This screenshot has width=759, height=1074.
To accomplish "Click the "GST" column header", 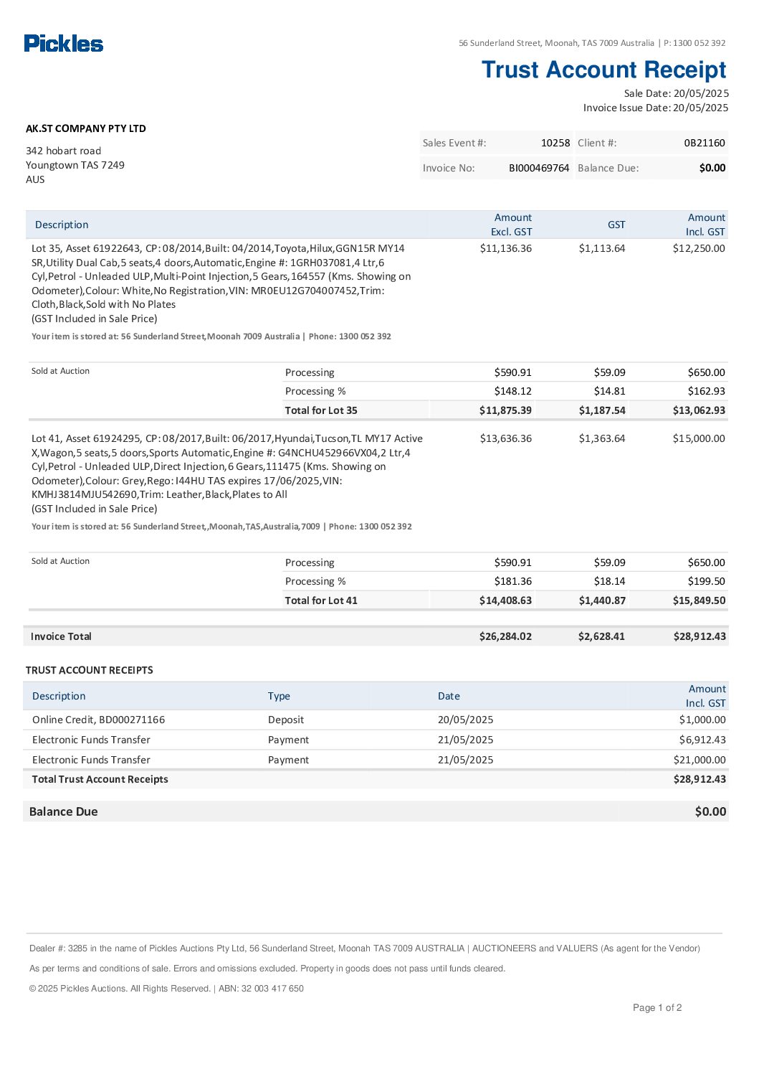I will pyautogui.click(x=616, y=225).
